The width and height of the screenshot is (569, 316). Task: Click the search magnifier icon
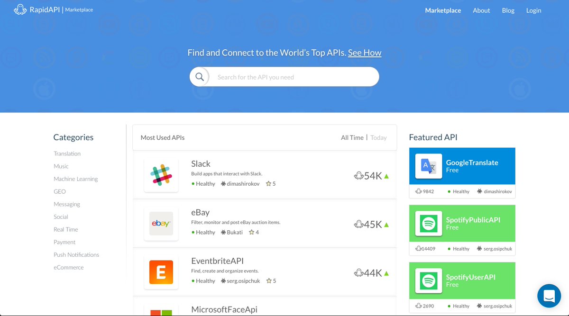point(200,77)
